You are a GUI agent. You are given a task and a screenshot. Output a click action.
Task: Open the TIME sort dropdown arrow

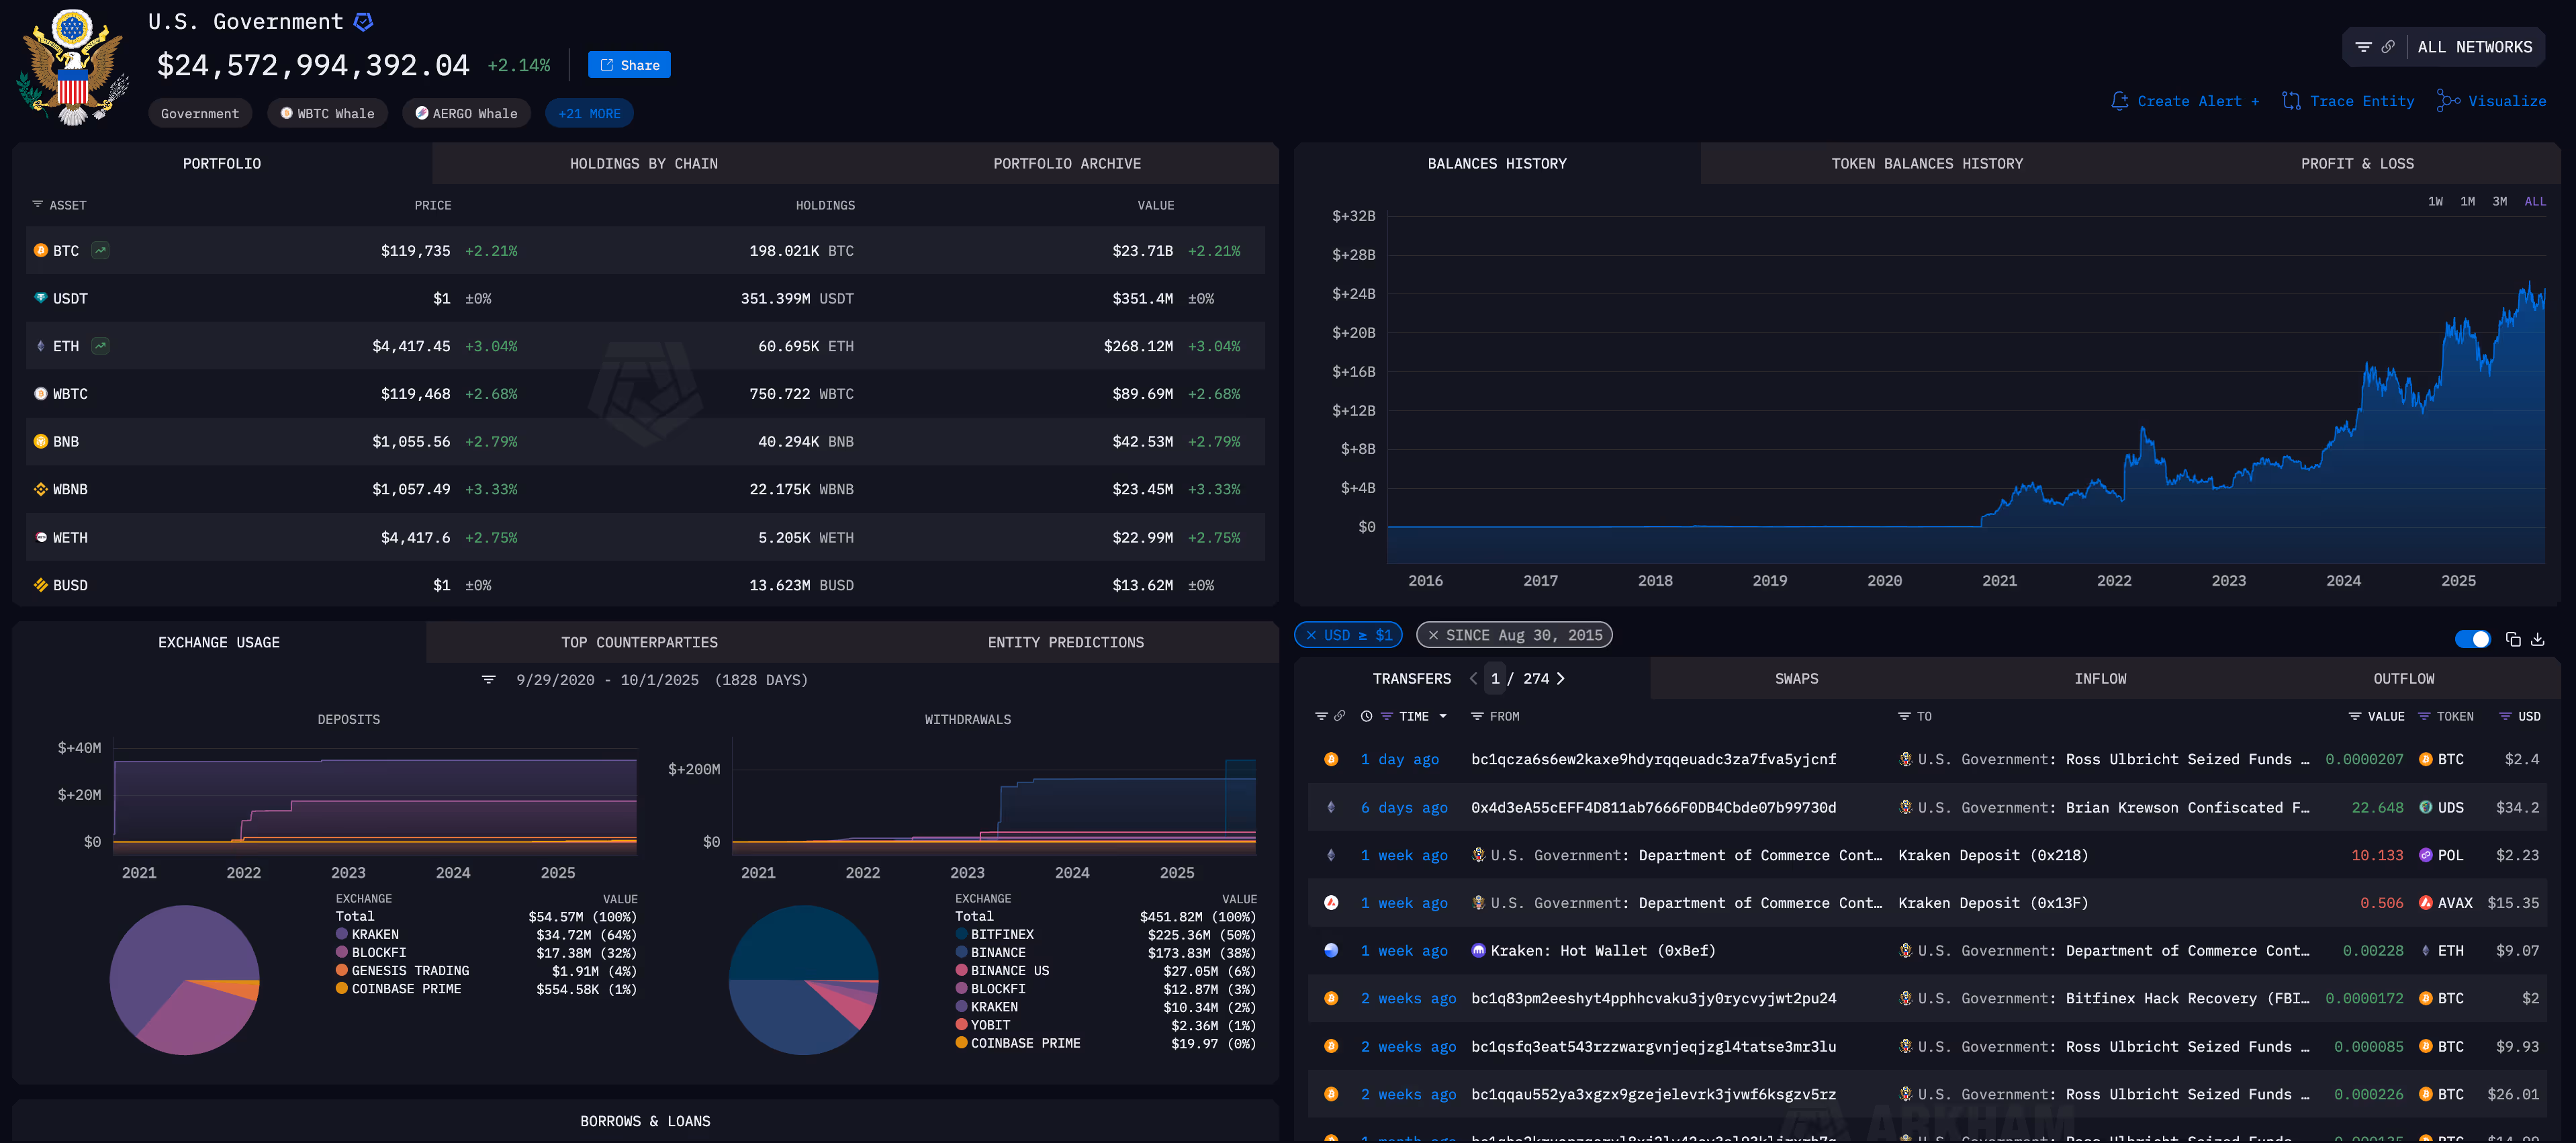[1443, 716]
